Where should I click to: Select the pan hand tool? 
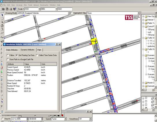(x=2, y=19)
